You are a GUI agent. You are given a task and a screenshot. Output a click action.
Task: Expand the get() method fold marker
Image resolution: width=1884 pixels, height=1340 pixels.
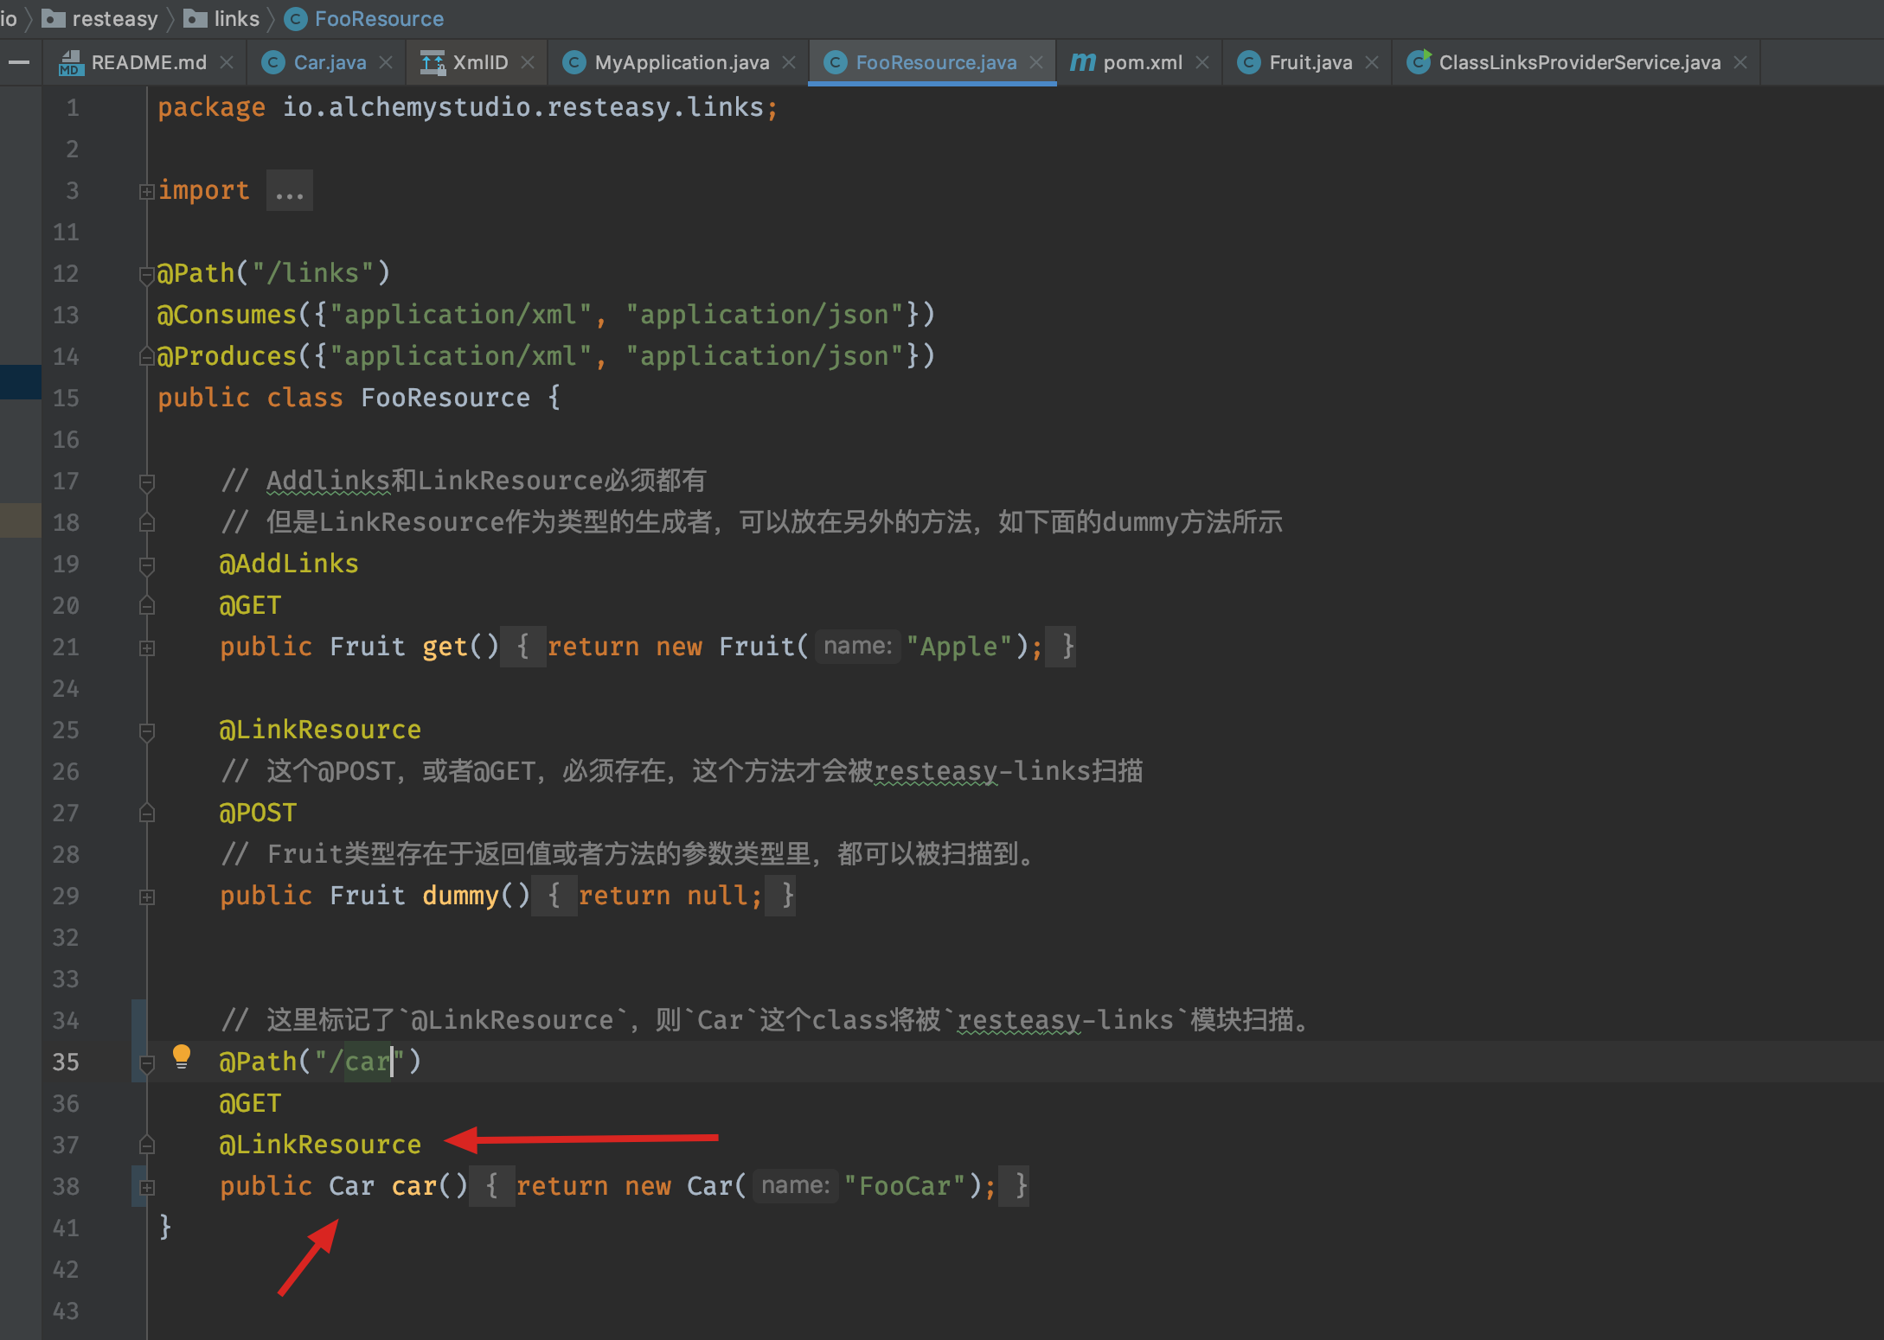[x=147, y=648]
